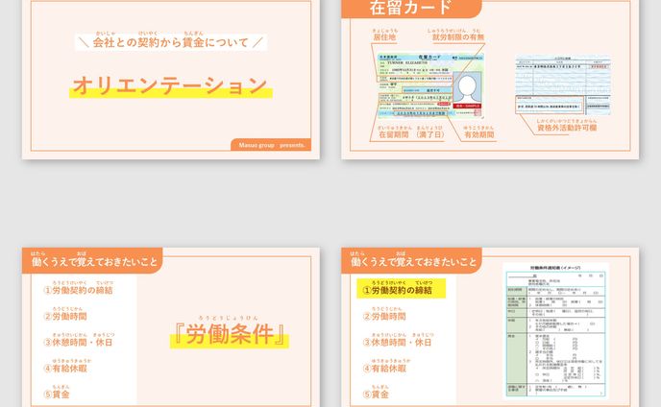
Task: Select the residence card back side image
Action: click(561, 85)
